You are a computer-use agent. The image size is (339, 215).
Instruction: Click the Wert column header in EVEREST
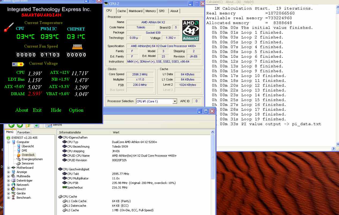coord(160,132)
